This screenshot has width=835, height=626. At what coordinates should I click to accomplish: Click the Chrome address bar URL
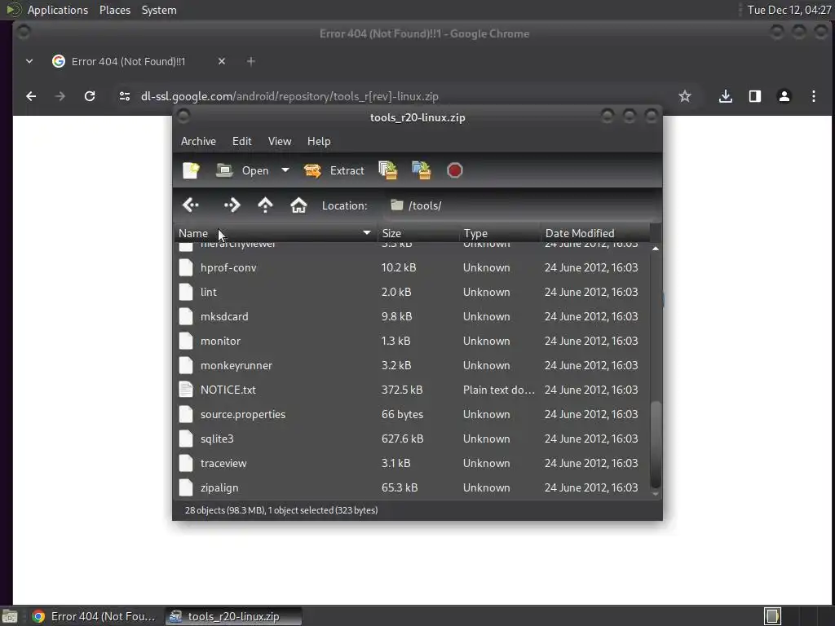click(x=289, y=96)
